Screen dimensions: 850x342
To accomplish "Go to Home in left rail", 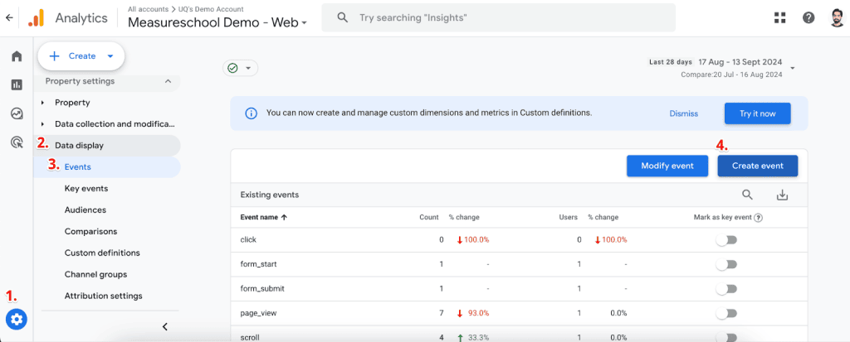I will point(17,56).
